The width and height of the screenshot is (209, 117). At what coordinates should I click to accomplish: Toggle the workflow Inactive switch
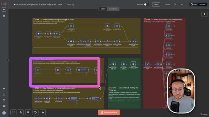tap(146, 5)
